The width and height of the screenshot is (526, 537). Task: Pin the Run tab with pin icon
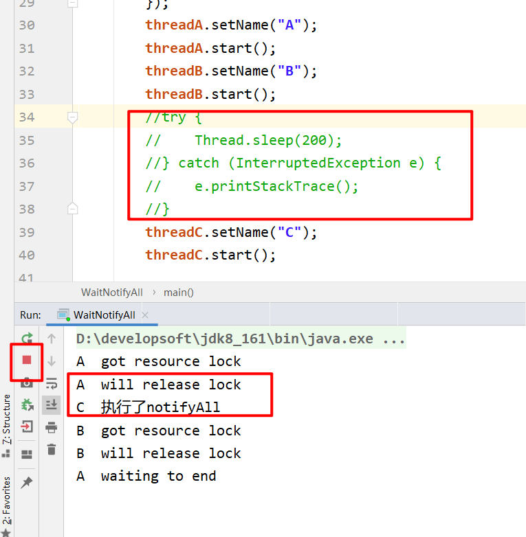27,483
